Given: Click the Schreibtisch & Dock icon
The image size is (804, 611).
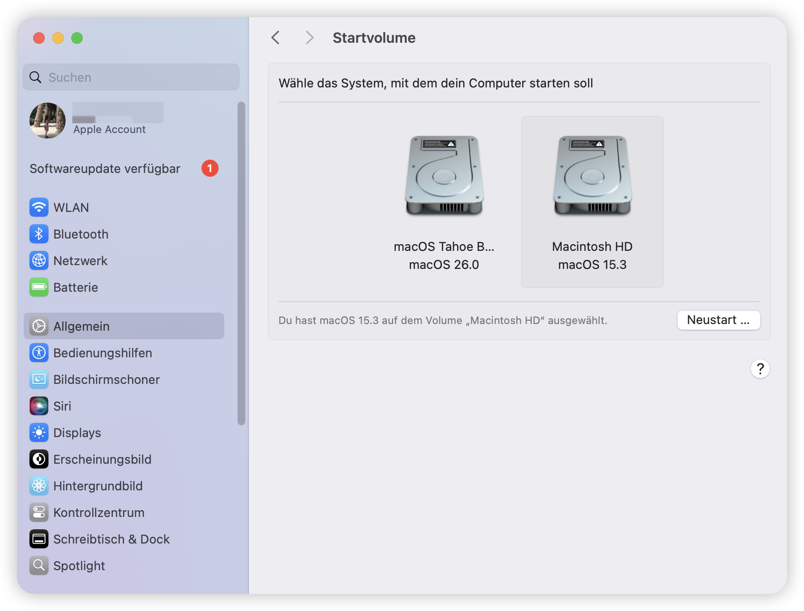Looking at the screenshot, I should click(39, 539).
